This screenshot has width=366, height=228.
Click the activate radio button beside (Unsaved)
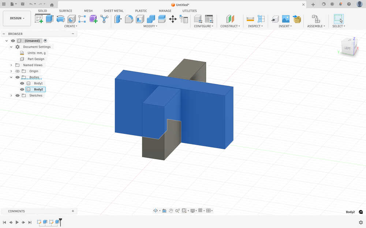(x=45, y=41)
